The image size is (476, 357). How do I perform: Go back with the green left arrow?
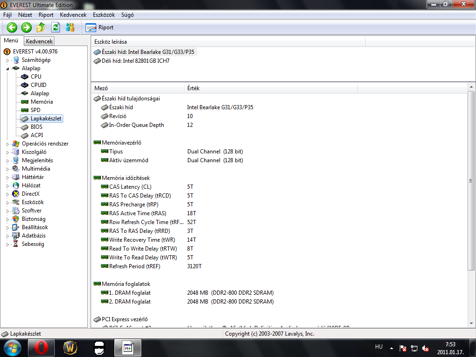pos(12,27)
